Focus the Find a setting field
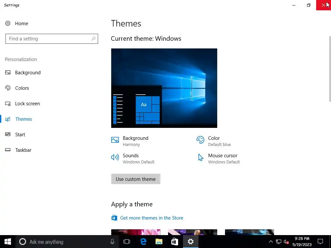Viewport: 331px width, 248px height. point(52,39)
